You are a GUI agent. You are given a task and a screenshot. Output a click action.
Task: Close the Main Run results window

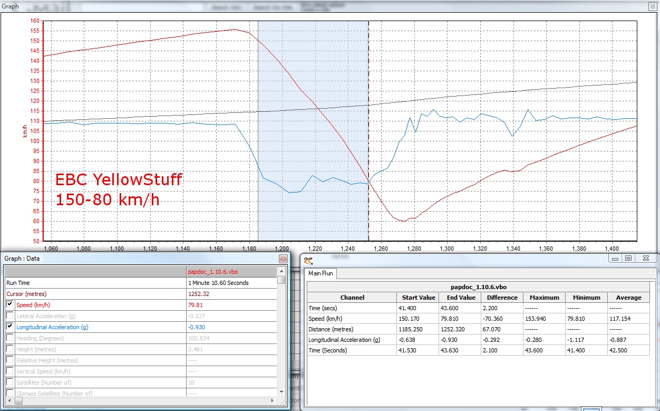[x=645, y=258]
